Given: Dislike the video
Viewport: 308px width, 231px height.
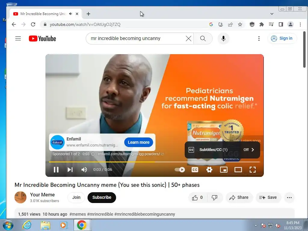Looking at the screenshot, I should click(x=214, y=198).
